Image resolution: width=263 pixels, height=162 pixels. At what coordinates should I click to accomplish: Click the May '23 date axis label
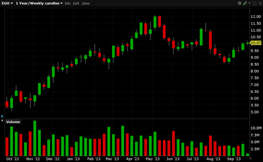coord(153,159)
